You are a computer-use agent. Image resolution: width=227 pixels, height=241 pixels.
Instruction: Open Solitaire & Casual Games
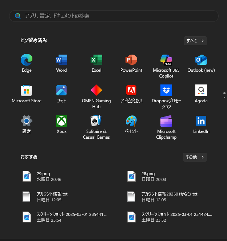[96, 127]
